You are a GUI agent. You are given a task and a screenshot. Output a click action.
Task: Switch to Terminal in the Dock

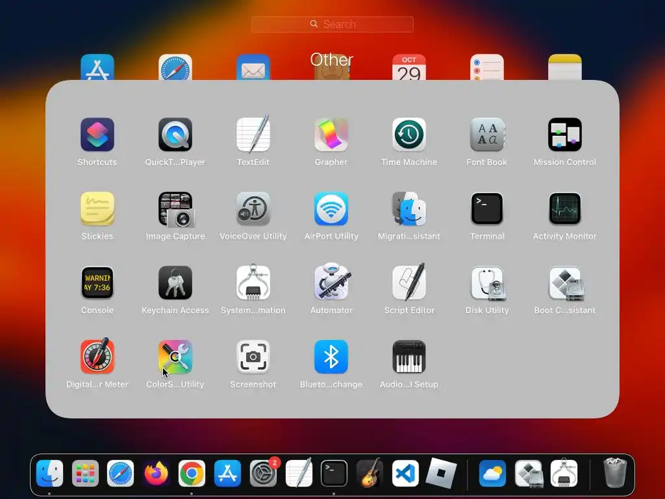334,473
